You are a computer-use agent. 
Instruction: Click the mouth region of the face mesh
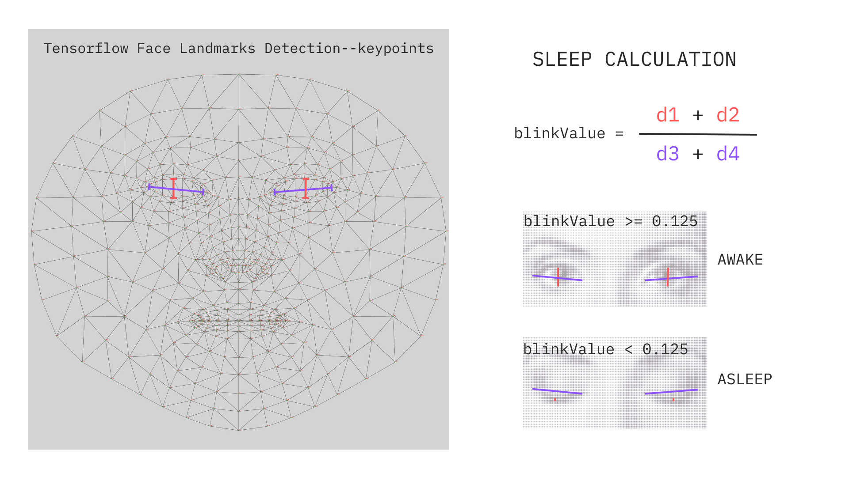click(x=239, y=320)
